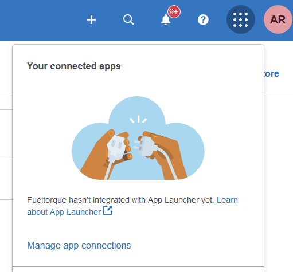Click the 'Your connected apps' heading
The image size is (293, 272).
click(x=74, y=66)
